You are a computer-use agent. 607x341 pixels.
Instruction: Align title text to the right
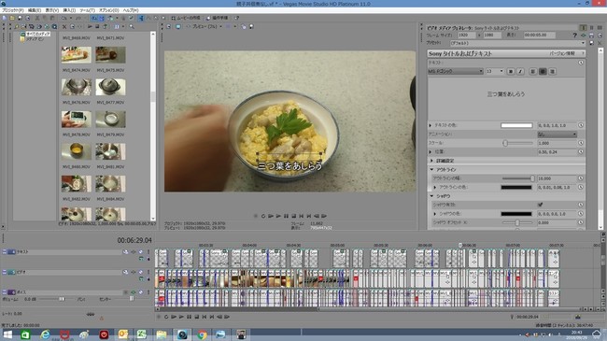pos(553,71)
